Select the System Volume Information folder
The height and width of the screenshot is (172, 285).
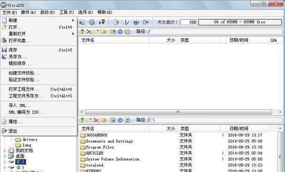(x=110, y=159)
